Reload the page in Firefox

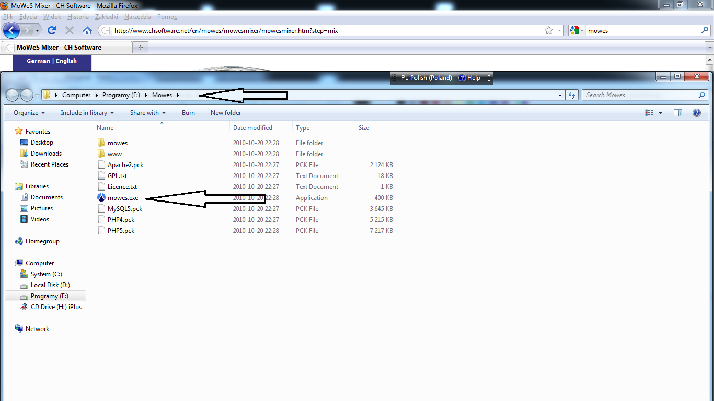pos(52,30)
